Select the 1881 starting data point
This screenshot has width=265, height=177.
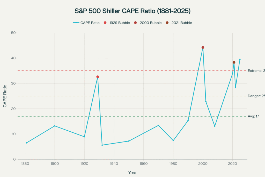pyautogui.click(x=26, y=143)
